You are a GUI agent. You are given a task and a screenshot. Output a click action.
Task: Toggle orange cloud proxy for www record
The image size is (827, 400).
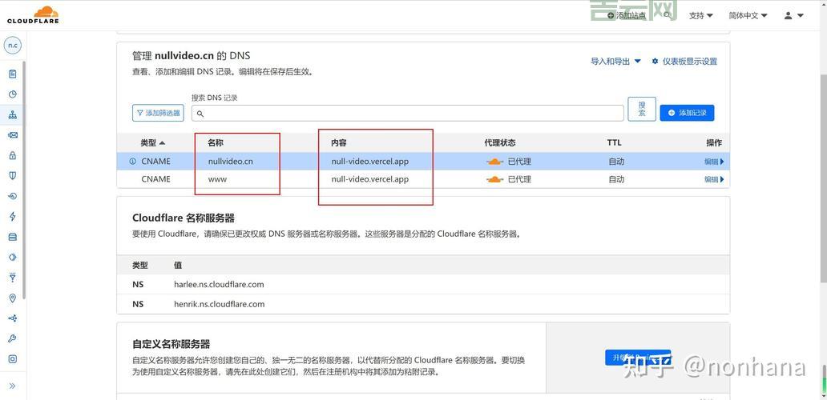point(494,179)
